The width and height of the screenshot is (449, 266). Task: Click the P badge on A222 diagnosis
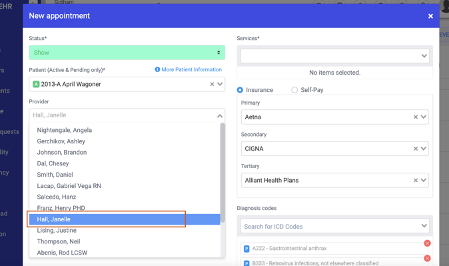tap(246, 249)
